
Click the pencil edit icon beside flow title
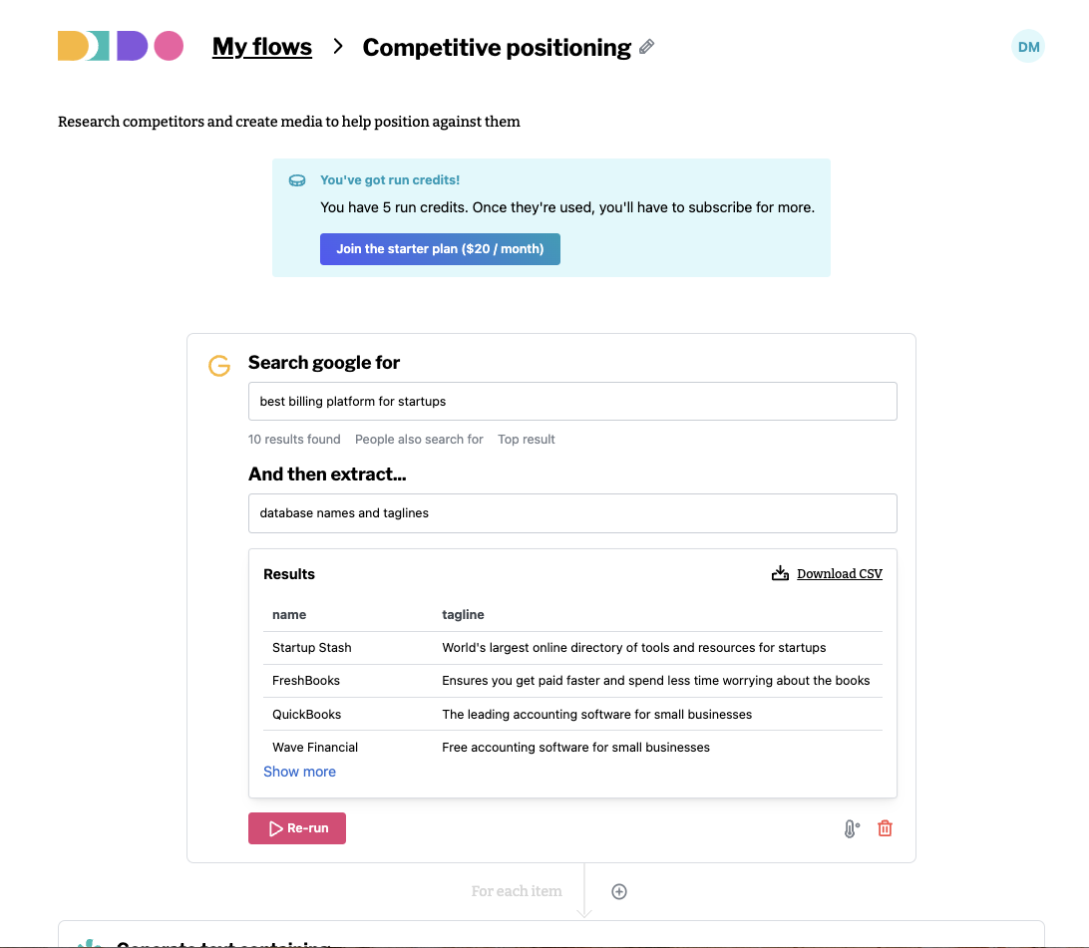point(646,47)
